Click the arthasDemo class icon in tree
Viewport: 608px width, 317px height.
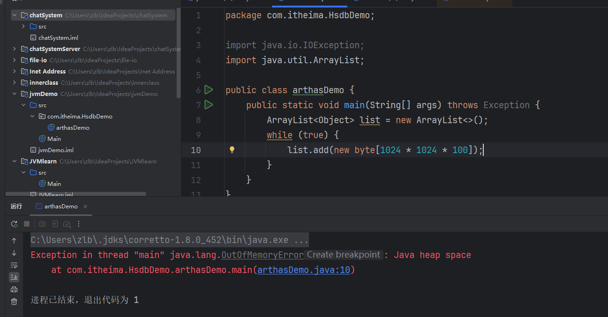(x=51, y=128)
